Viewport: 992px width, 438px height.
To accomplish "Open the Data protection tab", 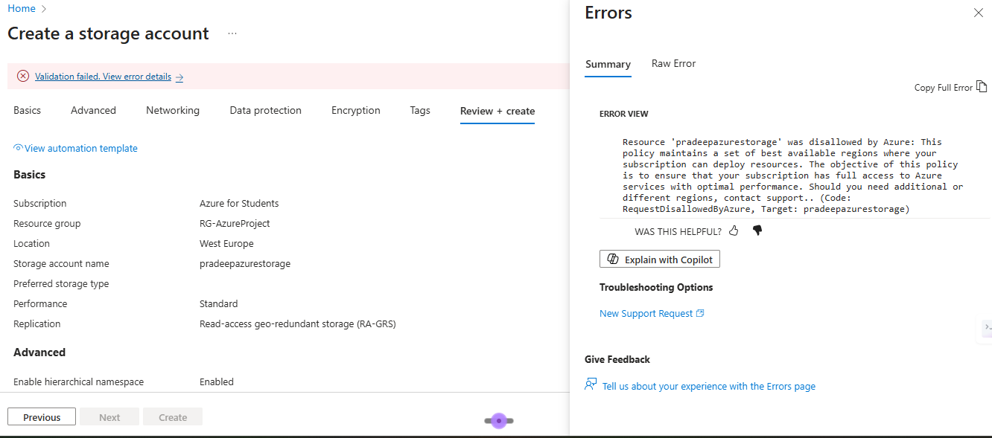I will 265,110.
